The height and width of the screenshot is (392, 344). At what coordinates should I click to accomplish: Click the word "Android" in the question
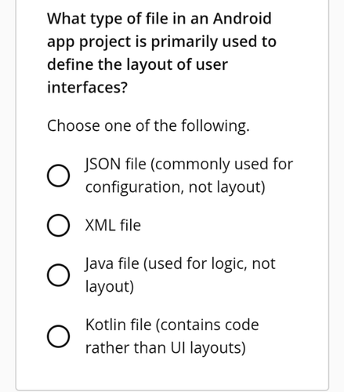pos(242,19)
